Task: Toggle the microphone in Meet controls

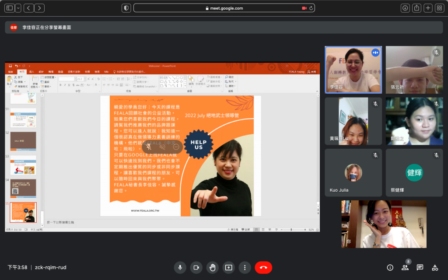Action: [x=180, y=267]
